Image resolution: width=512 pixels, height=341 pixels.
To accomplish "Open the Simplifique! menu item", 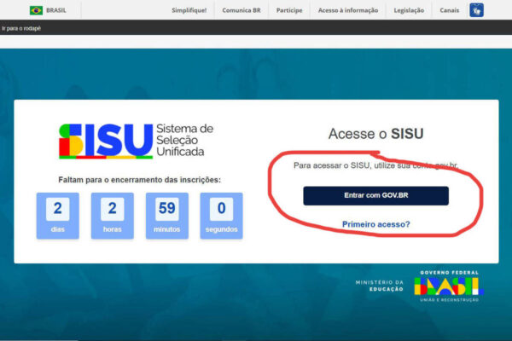I will [x=189, y=10].
